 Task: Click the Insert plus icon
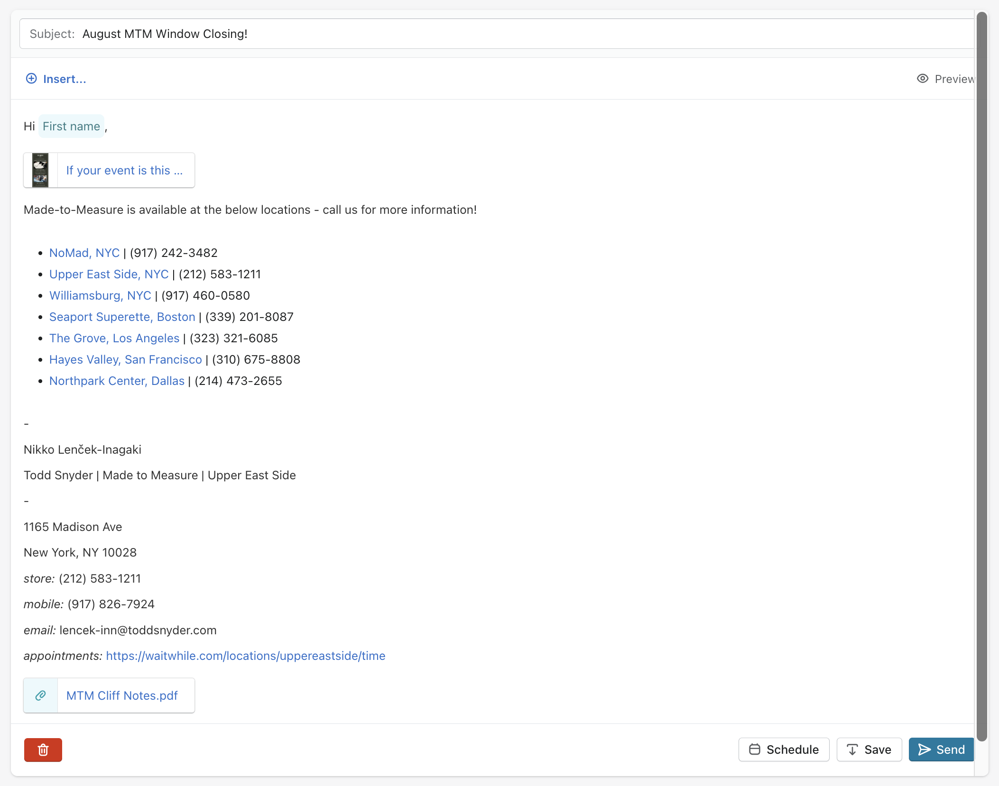coord(31,79)
